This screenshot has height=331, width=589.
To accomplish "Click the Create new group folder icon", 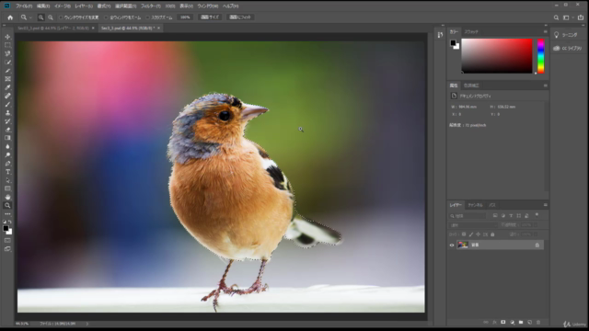I will tap(521, 322).
